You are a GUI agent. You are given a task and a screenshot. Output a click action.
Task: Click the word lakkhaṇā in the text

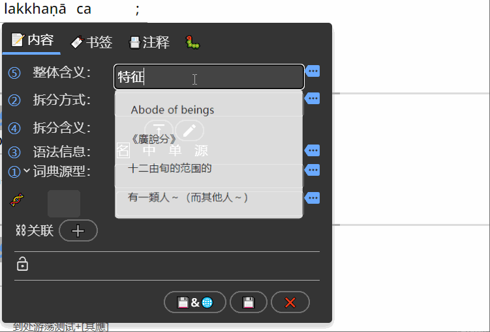coord(35,8)
